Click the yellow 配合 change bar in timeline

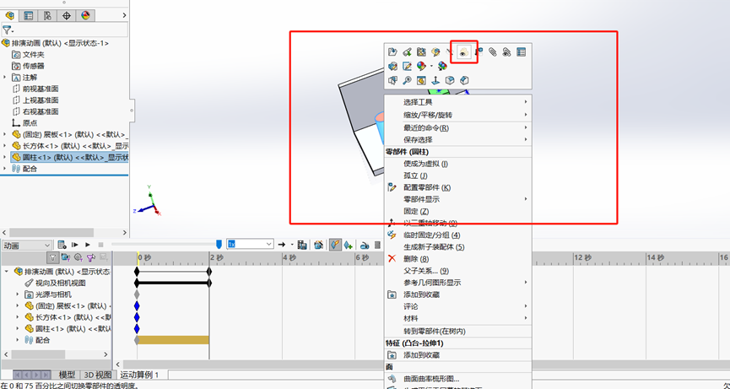(x=173, y=340)
